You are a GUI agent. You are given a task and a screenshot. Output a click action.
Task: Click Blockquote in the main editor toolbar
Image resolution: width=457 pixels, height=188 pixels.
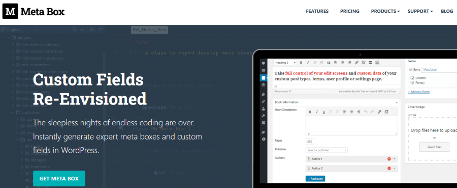tap(329, 63)
